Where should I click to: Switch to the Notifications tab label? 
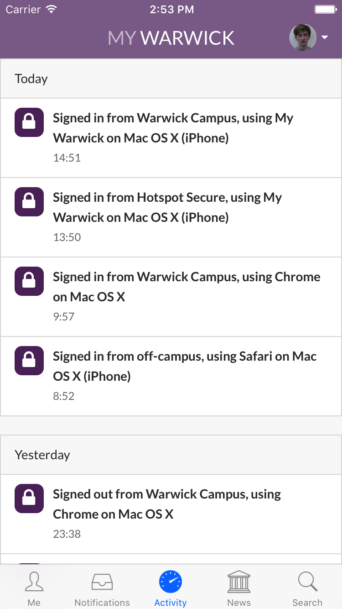tap(102, 603)
